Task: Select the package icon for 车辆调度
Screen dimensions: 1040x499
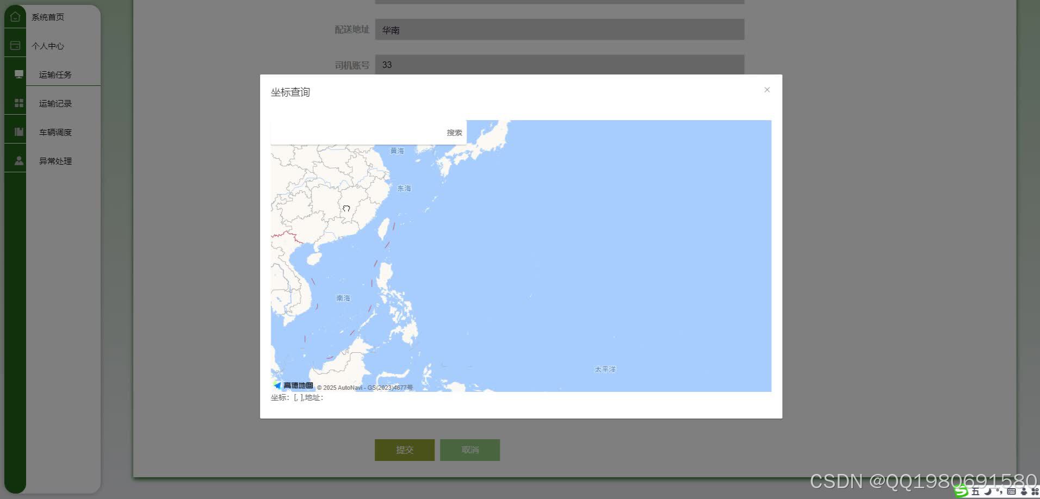Action: 18,131
